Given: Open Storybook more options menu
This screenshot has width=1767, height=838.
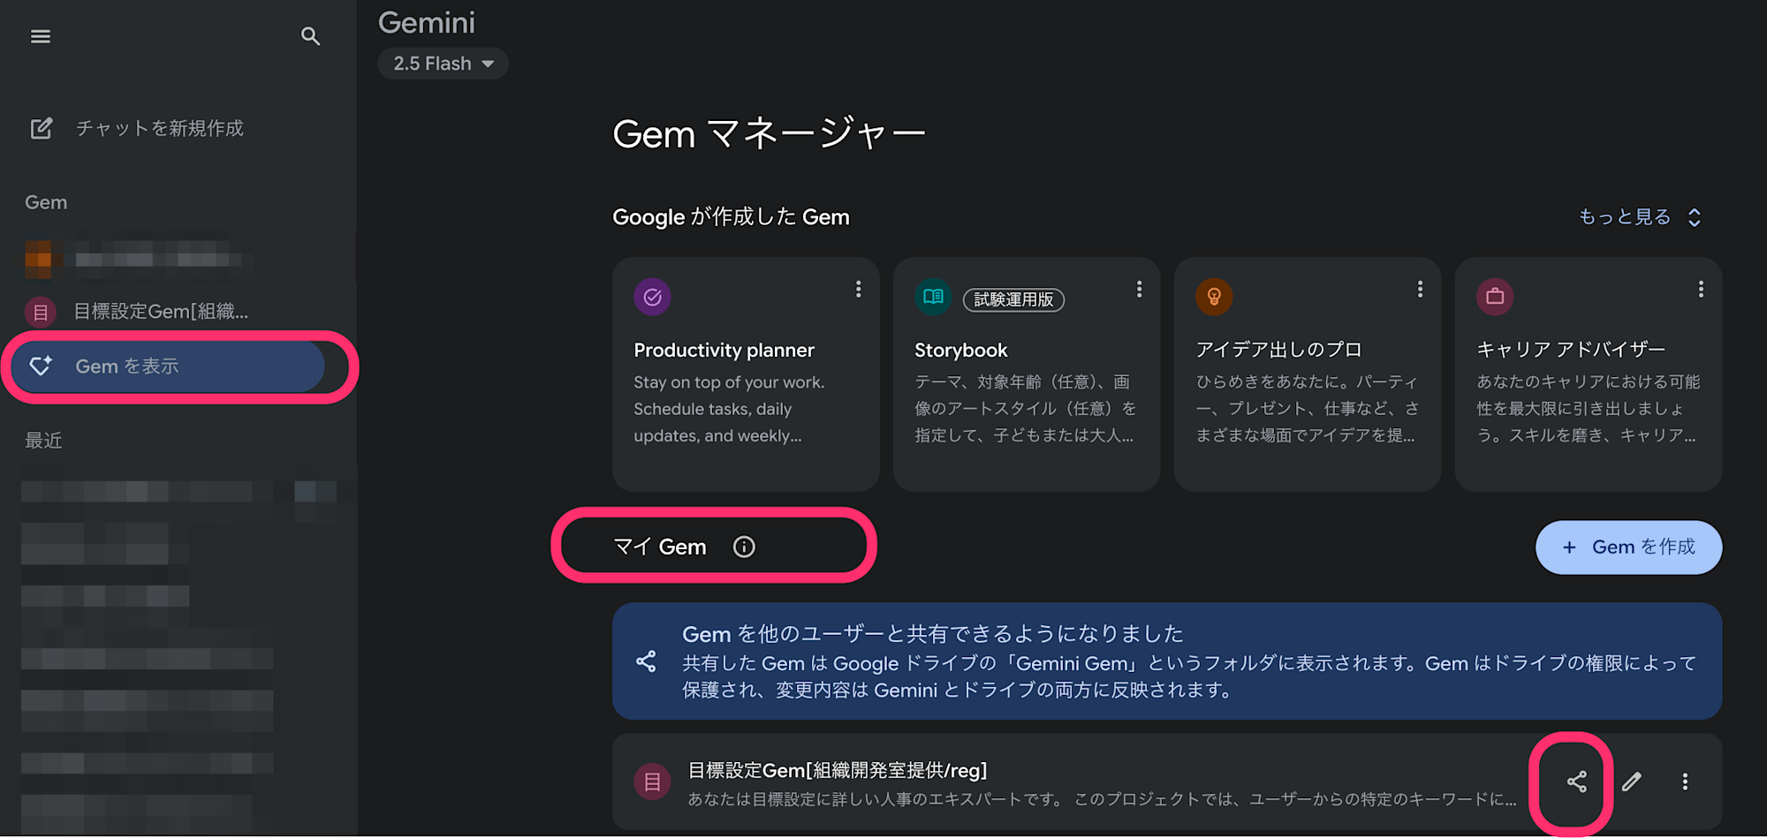Looking at the screenshot, I should (x=1139, y=289).
